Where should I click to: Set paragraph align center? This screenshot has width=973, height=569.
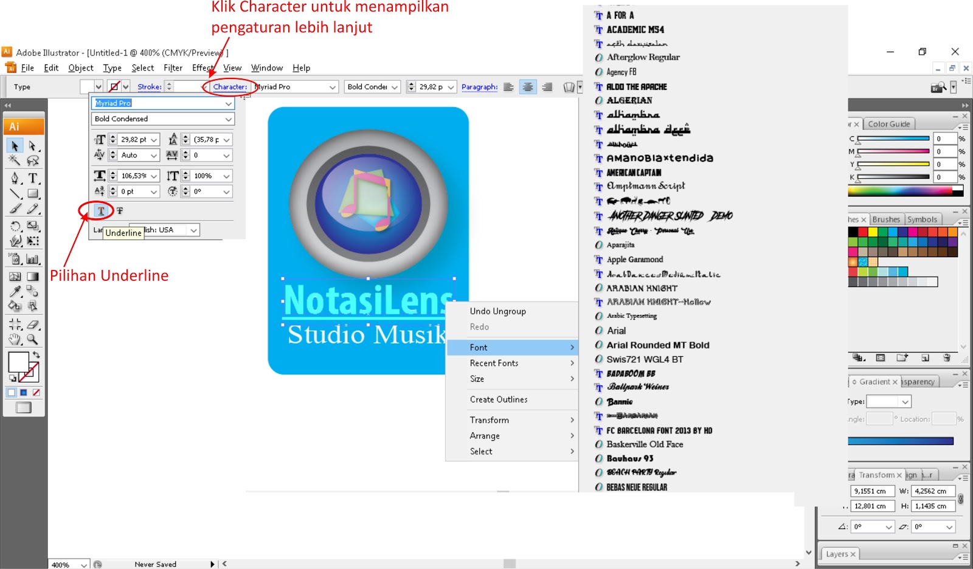point(528,87)
